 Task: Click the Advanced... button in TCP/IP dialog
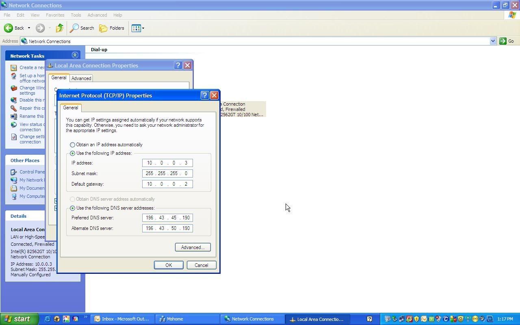click(193, 247)
